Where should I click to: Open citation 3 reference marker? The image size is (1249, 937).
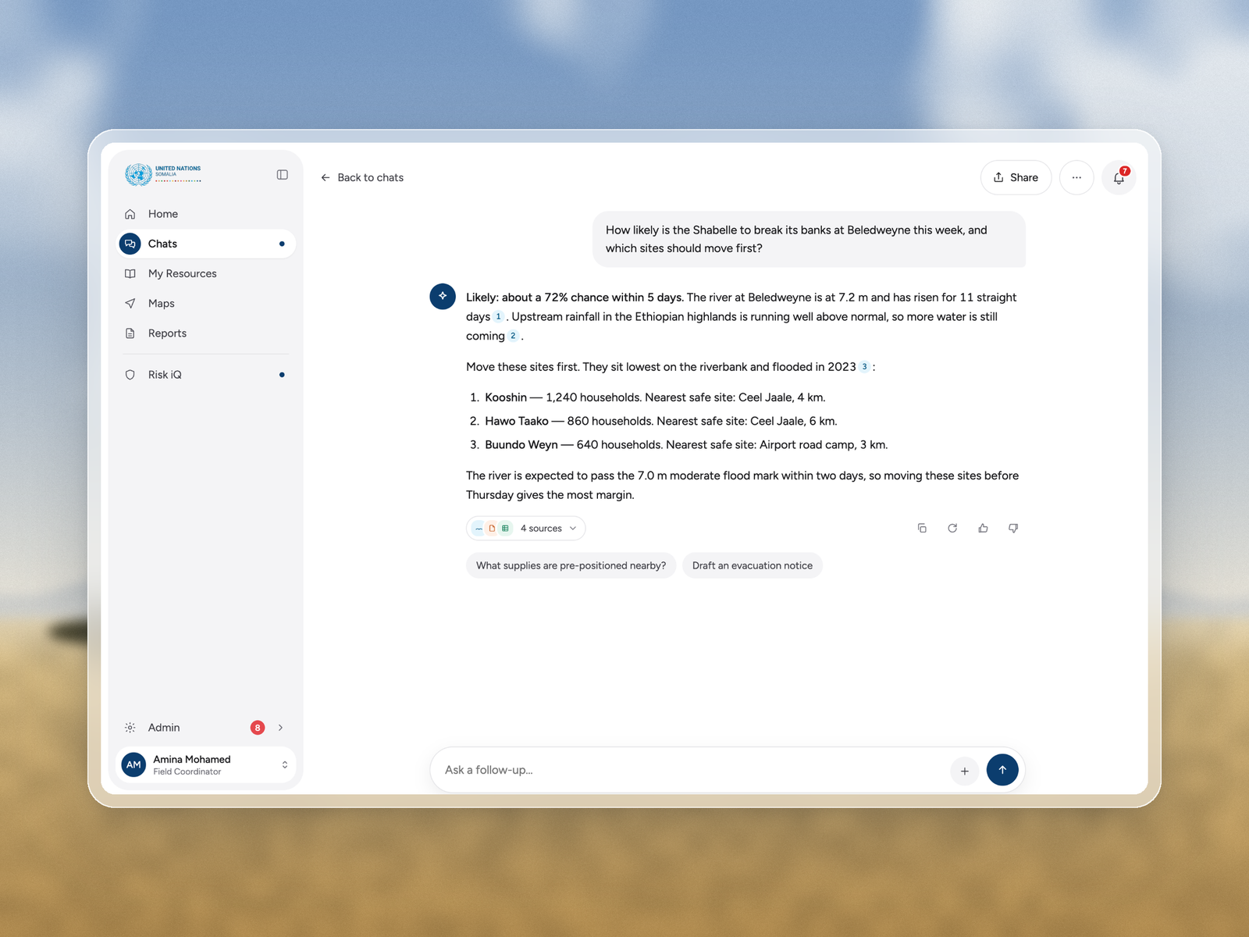864,367
